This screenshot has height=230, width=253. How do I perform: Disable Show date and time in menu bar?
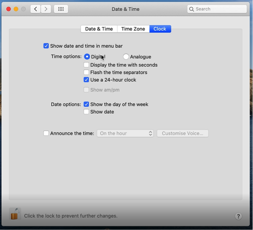[x=46, y=46]
